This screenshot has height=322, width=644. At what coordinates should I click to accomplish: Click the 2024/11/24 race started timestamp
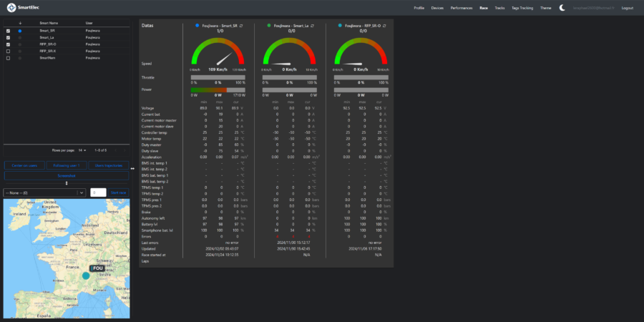[223, 255]
